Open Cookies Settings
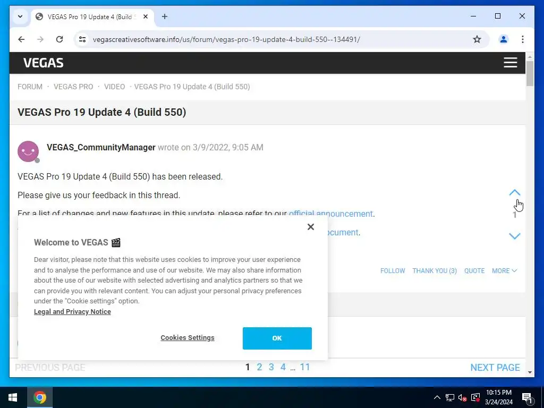544x408 pixels. pos(188,337)
